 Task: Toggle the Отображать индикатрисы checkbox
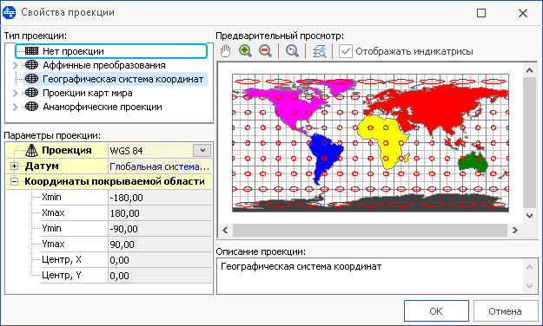click(345, 51)
